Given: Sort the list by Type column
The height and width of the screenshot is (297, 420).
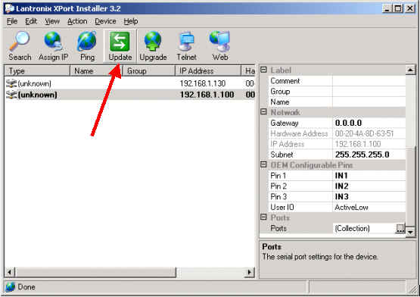Looking at the screenshot, I should [37, 70].
